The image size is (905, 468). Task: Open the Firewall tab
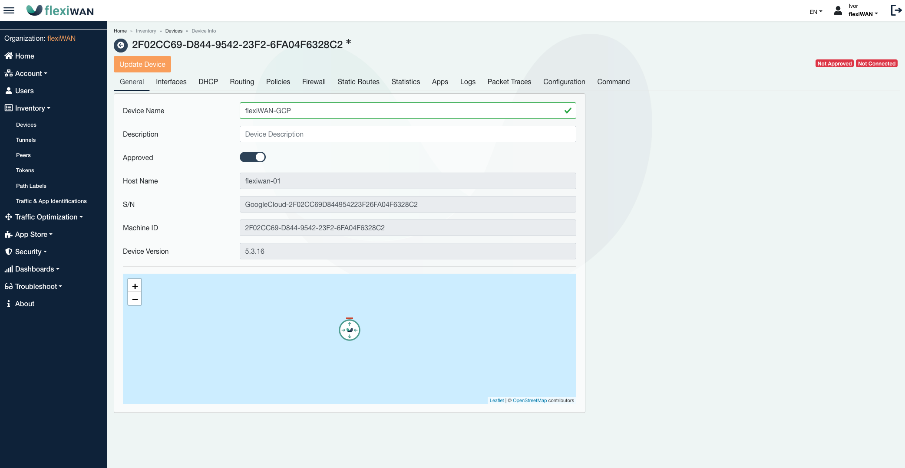tap(314, 82)
